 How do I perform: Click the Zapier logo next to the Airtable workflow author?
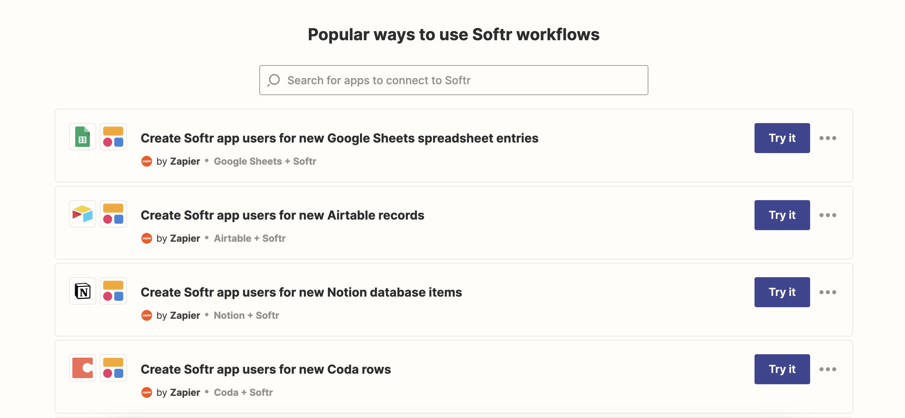(147, 238)
